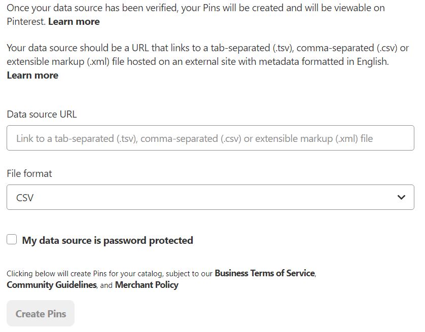Click the "File format" field label
425x332 pixels.
tap(29, 173)
